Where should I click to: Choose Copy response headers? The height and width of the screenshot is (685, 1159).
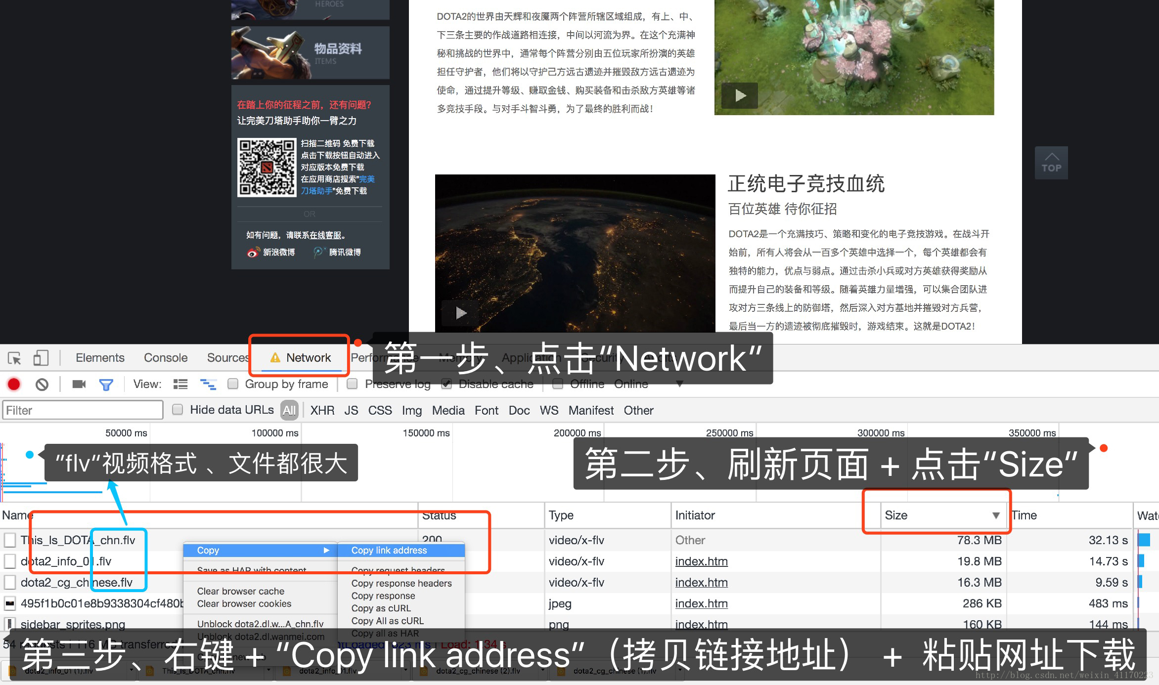pyautogui.click(x=401, y=583)
